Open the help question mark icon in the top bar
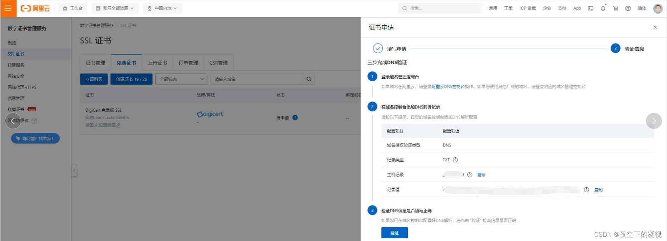Viewport: 667px width, 241px height. coord(628,8)
